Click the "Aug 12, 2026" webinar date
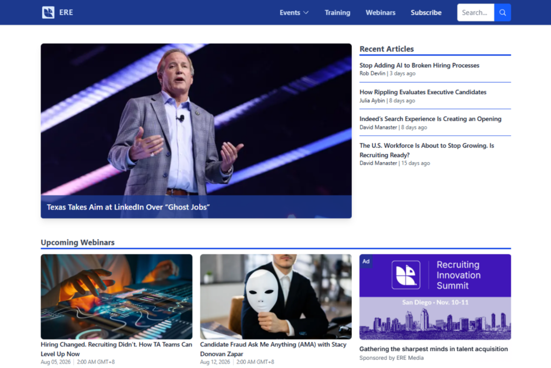The width and height of the screenshot is (551, 368). click(215, 362)
